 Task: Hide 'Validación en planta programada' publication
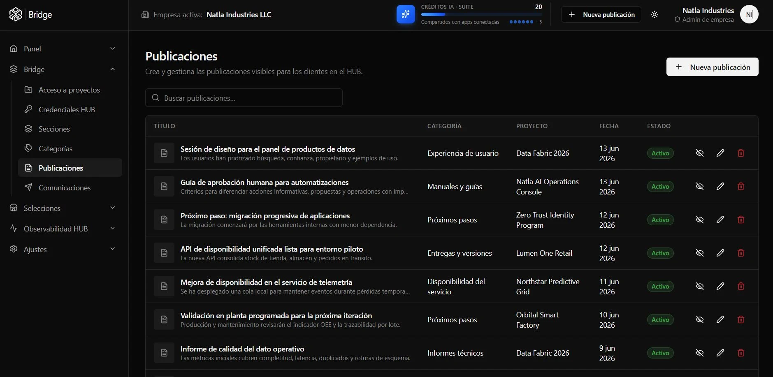pos(700,319)
